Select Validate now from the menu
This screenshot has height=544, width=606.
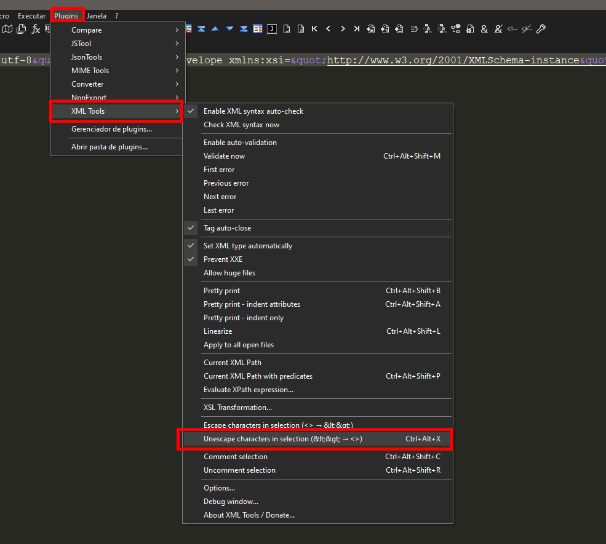click(224, 156)
